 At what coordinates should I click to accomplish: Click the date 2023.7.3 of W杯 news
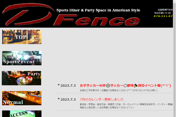tap(68, 86)
